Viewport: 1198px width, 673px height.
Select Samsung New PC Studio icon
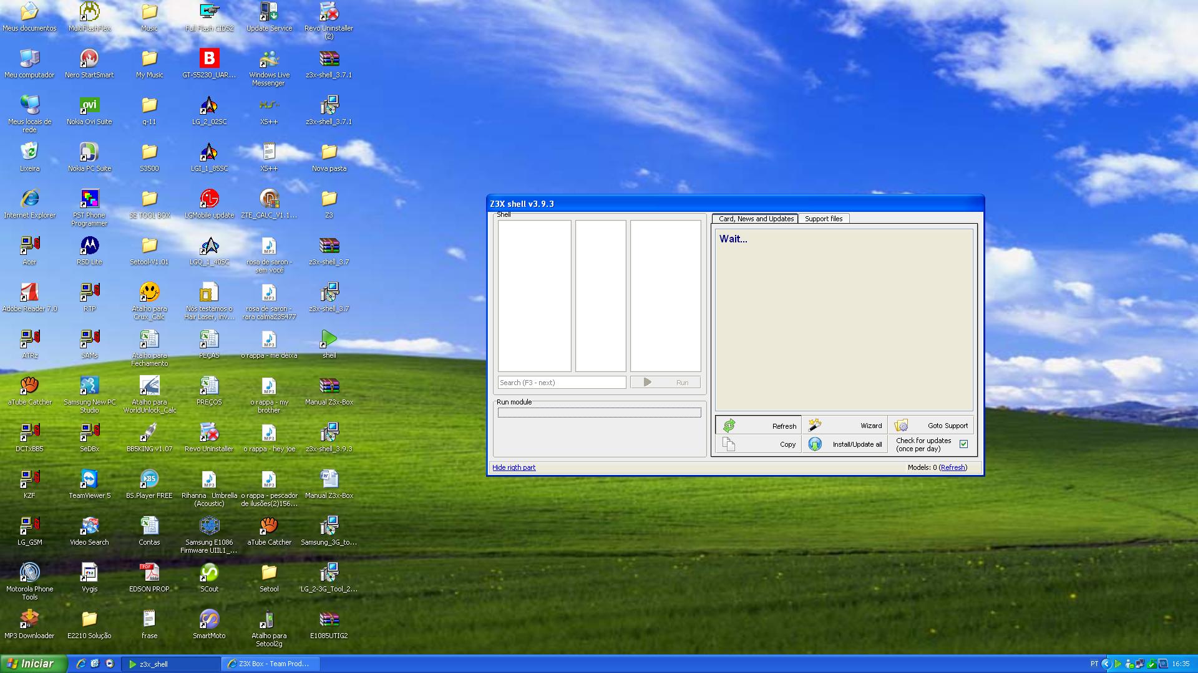[89, 394]
